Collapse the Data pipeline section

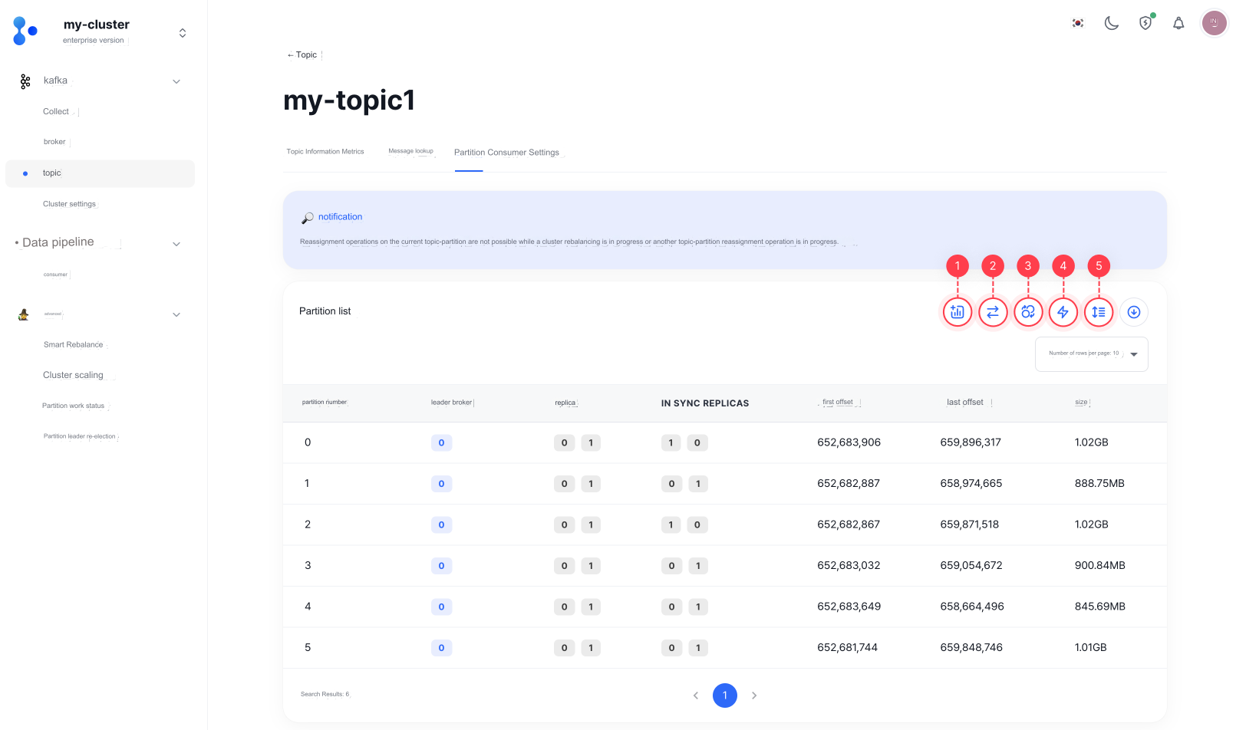(176, 244)
